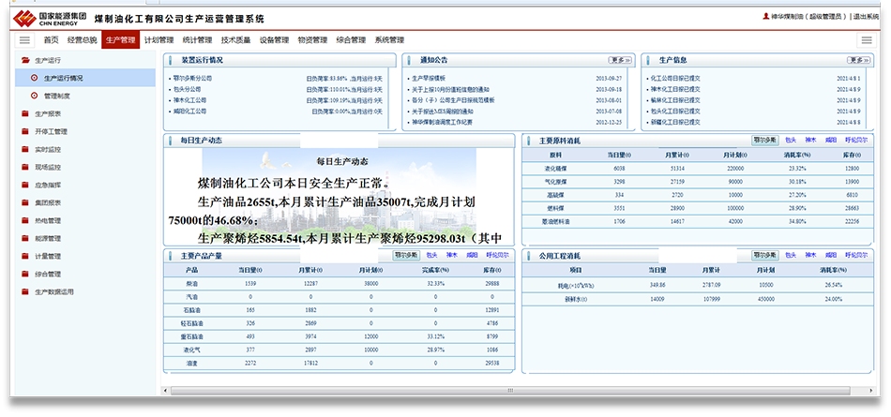
Task: Open the 首页 menu item
Action: [52, 39]
